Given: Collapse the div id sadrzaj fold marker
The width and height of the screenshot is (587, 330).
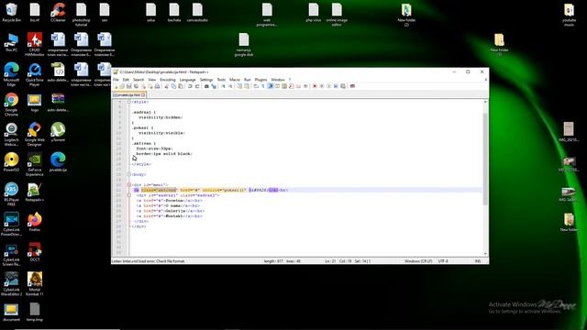Looking at the screenshot, I should point(129,195).
